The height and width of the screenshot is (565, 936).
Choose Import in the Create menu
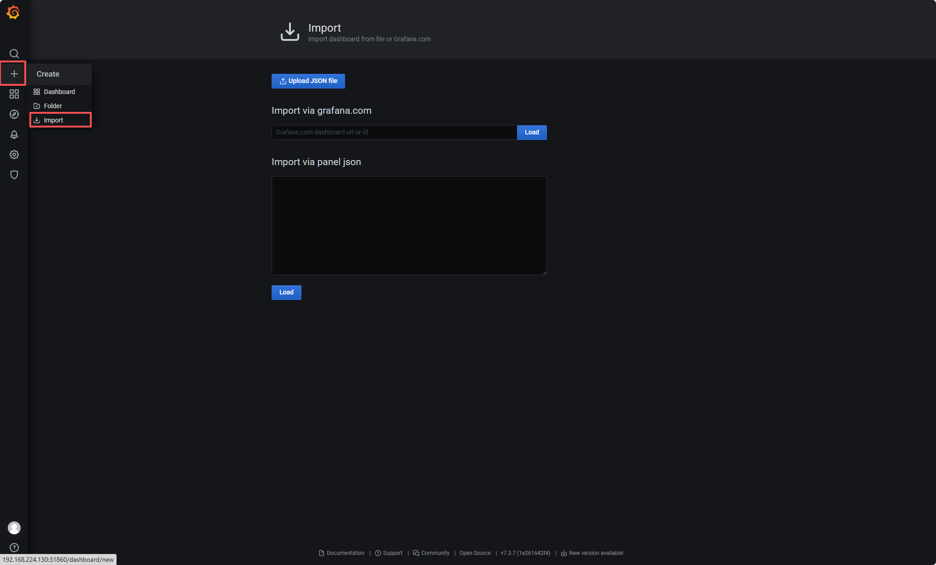coord(54,120)
